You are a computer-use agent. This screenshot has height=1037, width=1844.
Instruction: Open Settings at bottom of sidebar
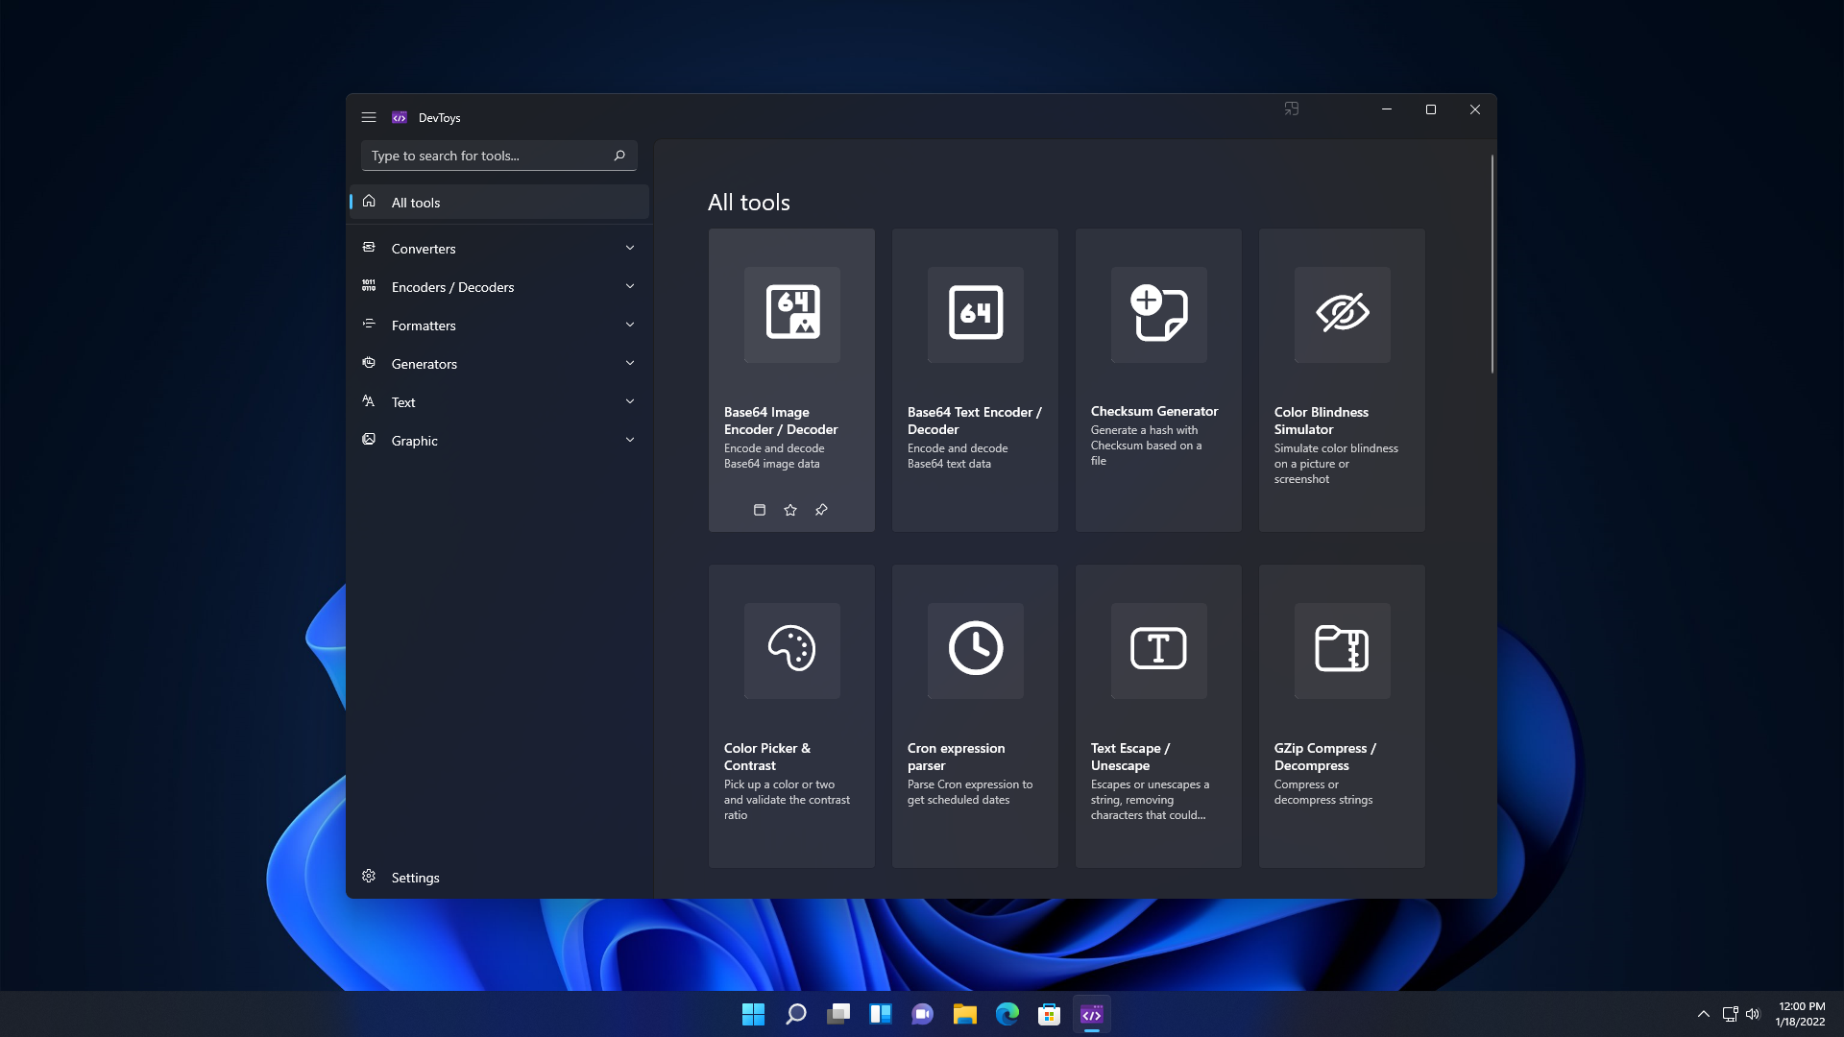point(415,878)
